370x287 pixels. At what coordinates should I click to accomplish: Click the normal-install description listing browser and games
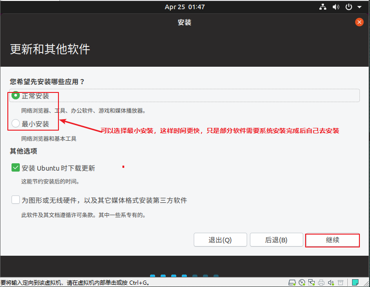pos(83,110)
